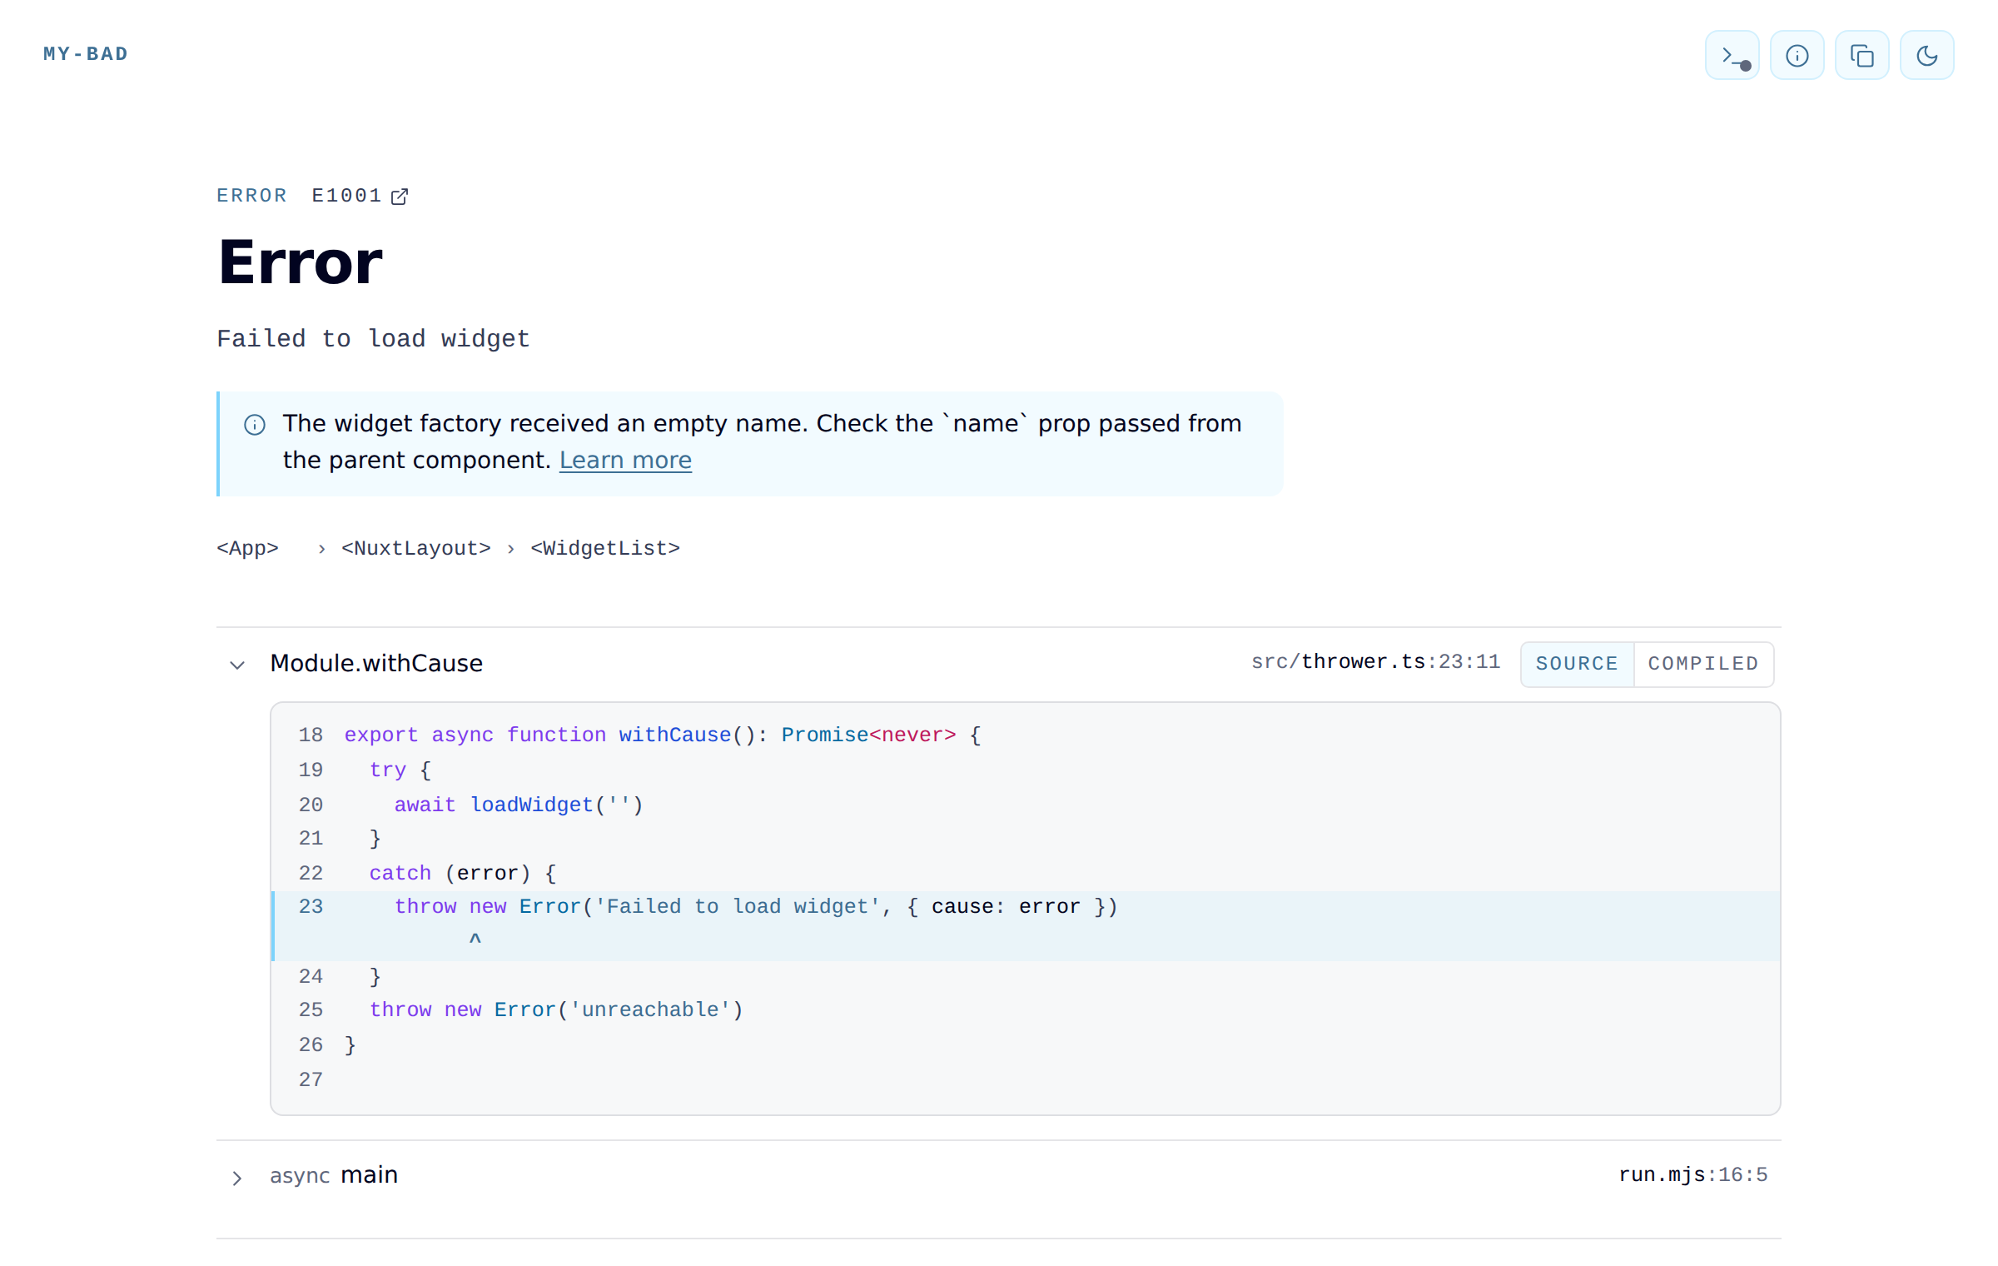The width and height of the screenshot is (1998, 1266).
Task: Click the MY-BAD logo text
Action: [86, 54]
